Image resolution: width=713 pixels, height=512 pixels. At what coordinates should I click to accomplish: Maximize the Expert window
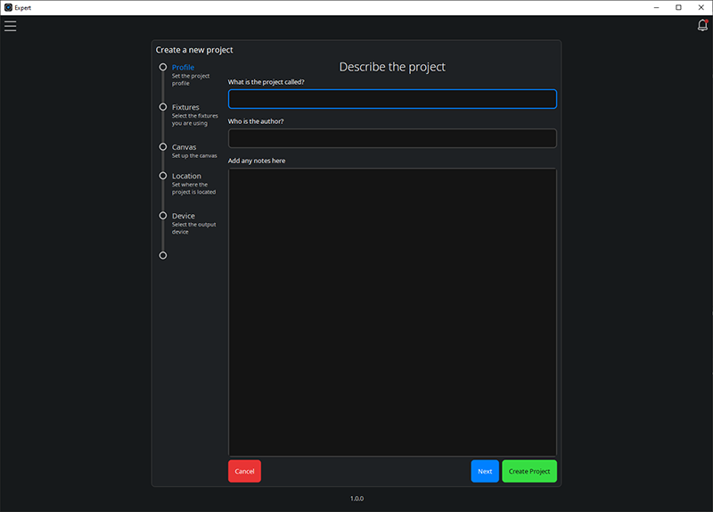[678, 7]
